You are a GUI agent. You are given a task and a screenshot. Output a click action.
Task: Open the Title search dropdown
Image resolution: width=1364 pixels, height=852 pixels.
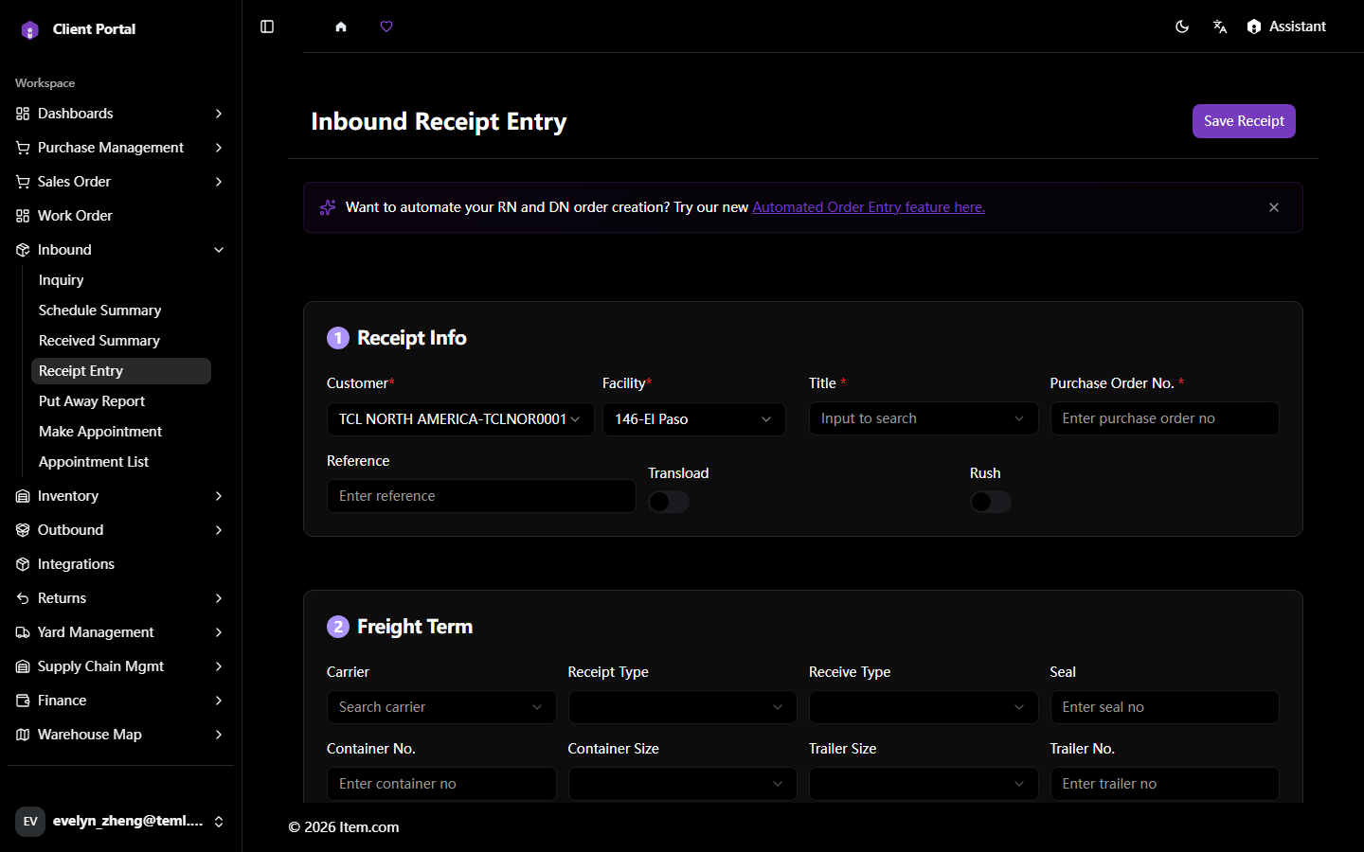[924, 418]
